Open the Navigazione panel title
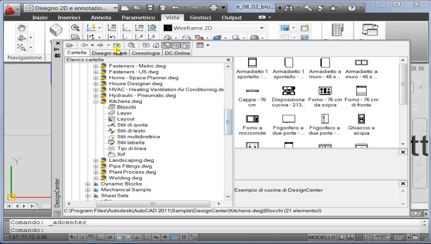The width and height of the screenshot is (431, 244). tap(25, 57)
